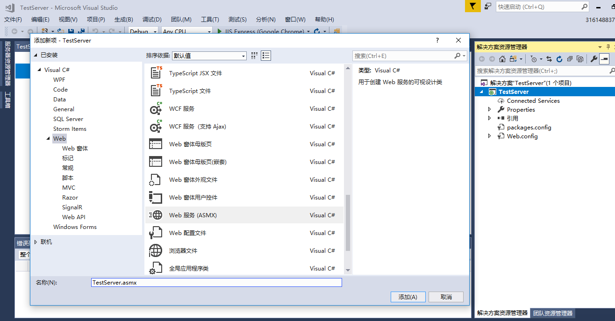Expand Properties node in Solution Explorer

coord(489,109)
